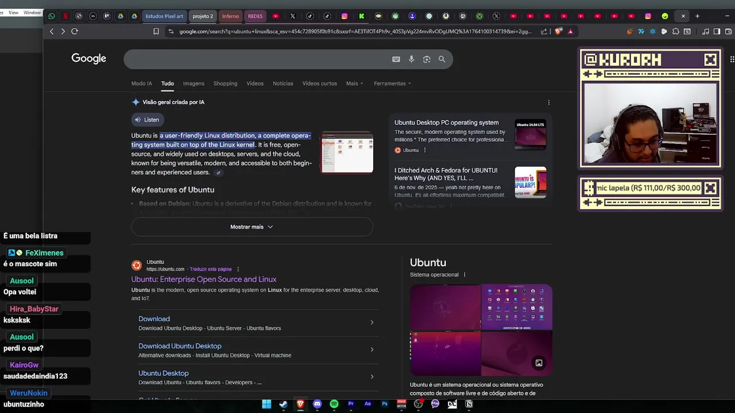Open the Brave Rewards triangle icon

pyautogui.click(x=570, y=32)
